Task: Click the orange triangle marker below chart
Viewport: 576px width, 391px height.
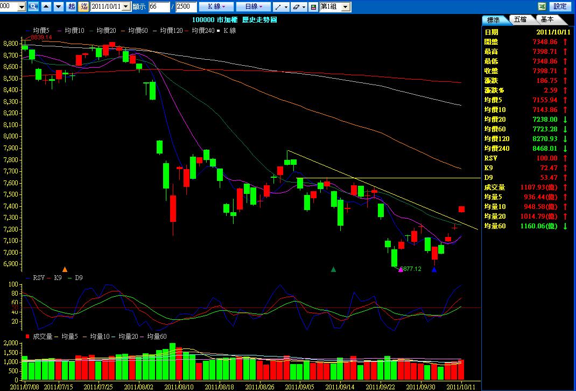Action: coord(65,269)
